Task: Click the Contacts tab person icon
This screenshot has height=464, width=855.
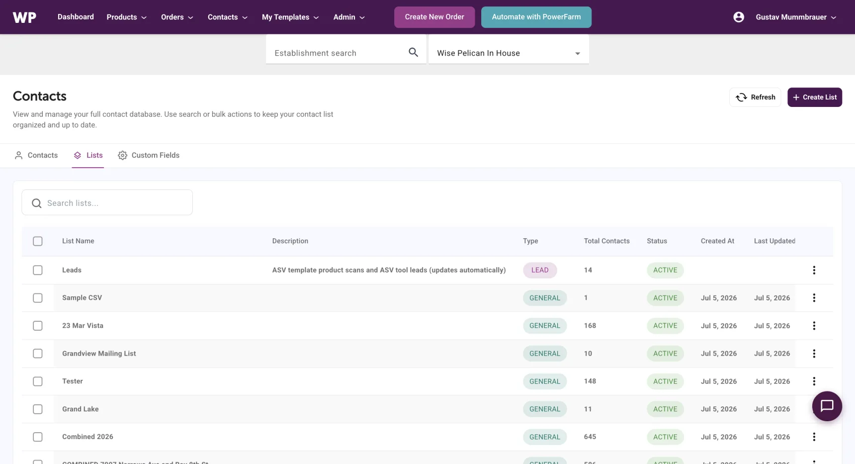Action: pos(18,155)
